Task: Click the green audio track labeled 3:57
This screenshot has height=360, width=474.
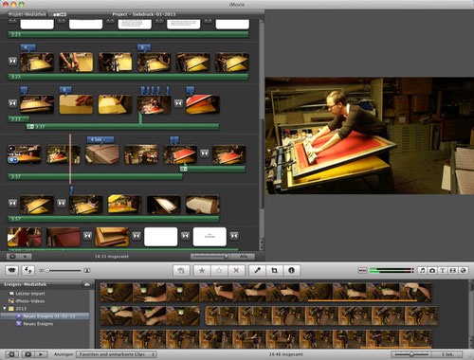Action: pos(114,219)
